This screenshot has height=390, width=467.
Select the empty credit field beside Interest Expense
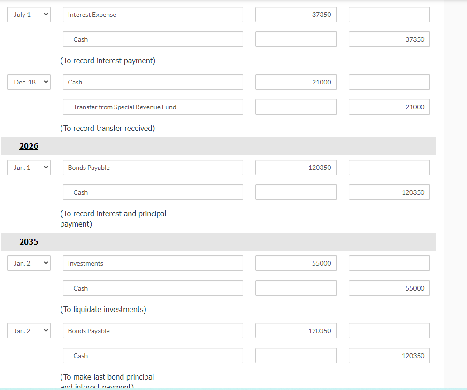(x=389, y=14)
